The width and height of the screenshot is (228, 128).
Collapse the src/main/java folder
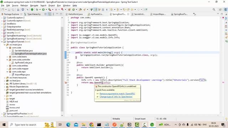pyautogui.click(x=5, y=45)
